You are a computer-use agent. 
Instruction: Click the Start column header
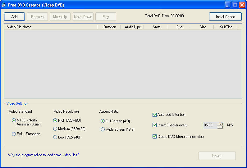[x=155, y=27]
